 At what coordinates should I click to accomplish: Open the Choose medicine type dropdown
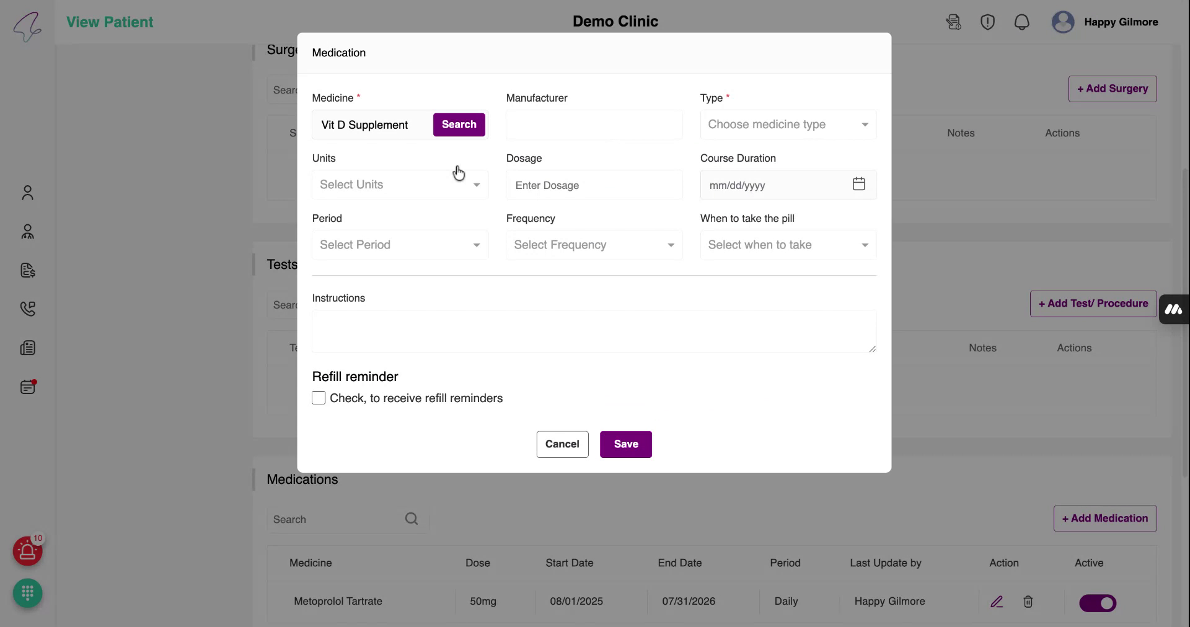click(787, 125)
